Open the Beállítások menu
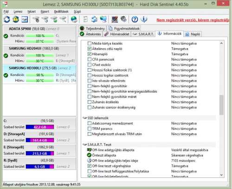This screenshot has width=232, height=189. [61, 12]
